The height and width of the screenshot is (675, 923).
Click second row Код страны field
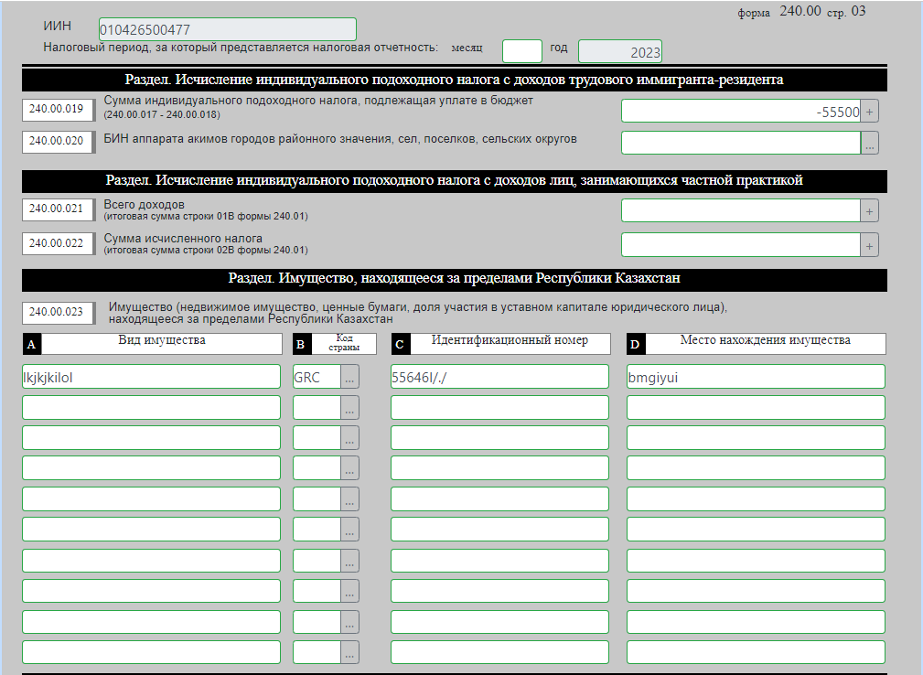pos(317,408)
